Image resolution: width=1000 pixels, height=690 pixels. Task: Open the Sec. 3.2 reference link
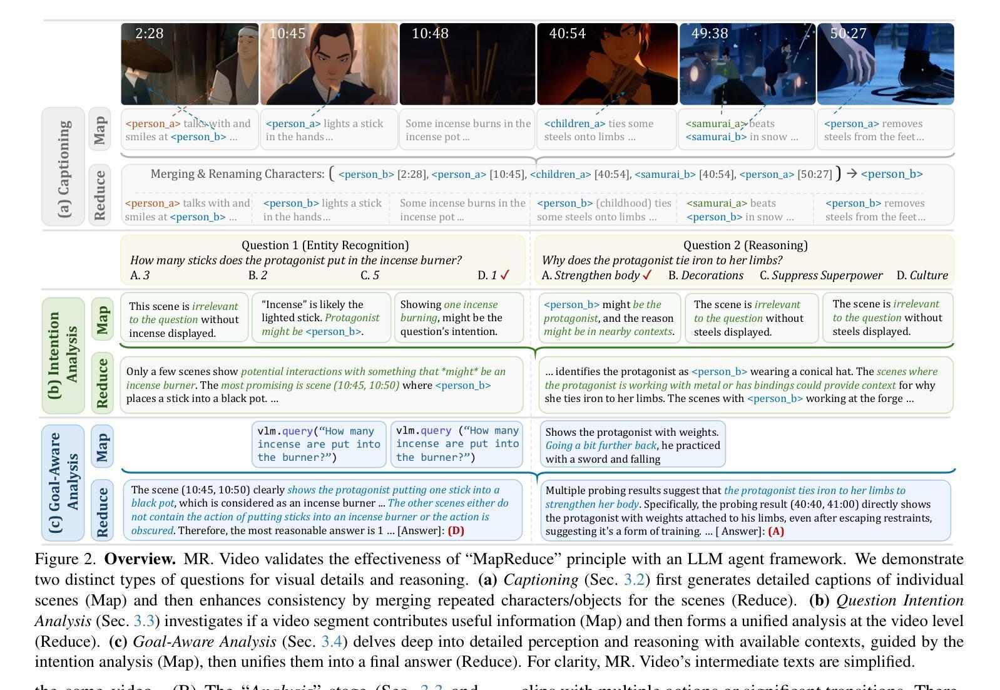(634, 580)
